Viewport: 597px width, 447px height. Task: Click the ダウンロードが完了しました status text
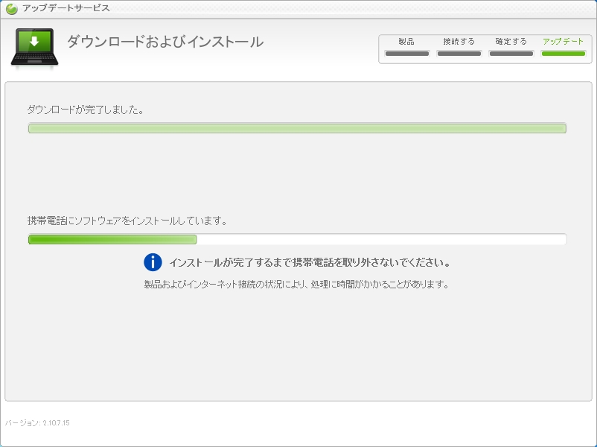point(86,110)
